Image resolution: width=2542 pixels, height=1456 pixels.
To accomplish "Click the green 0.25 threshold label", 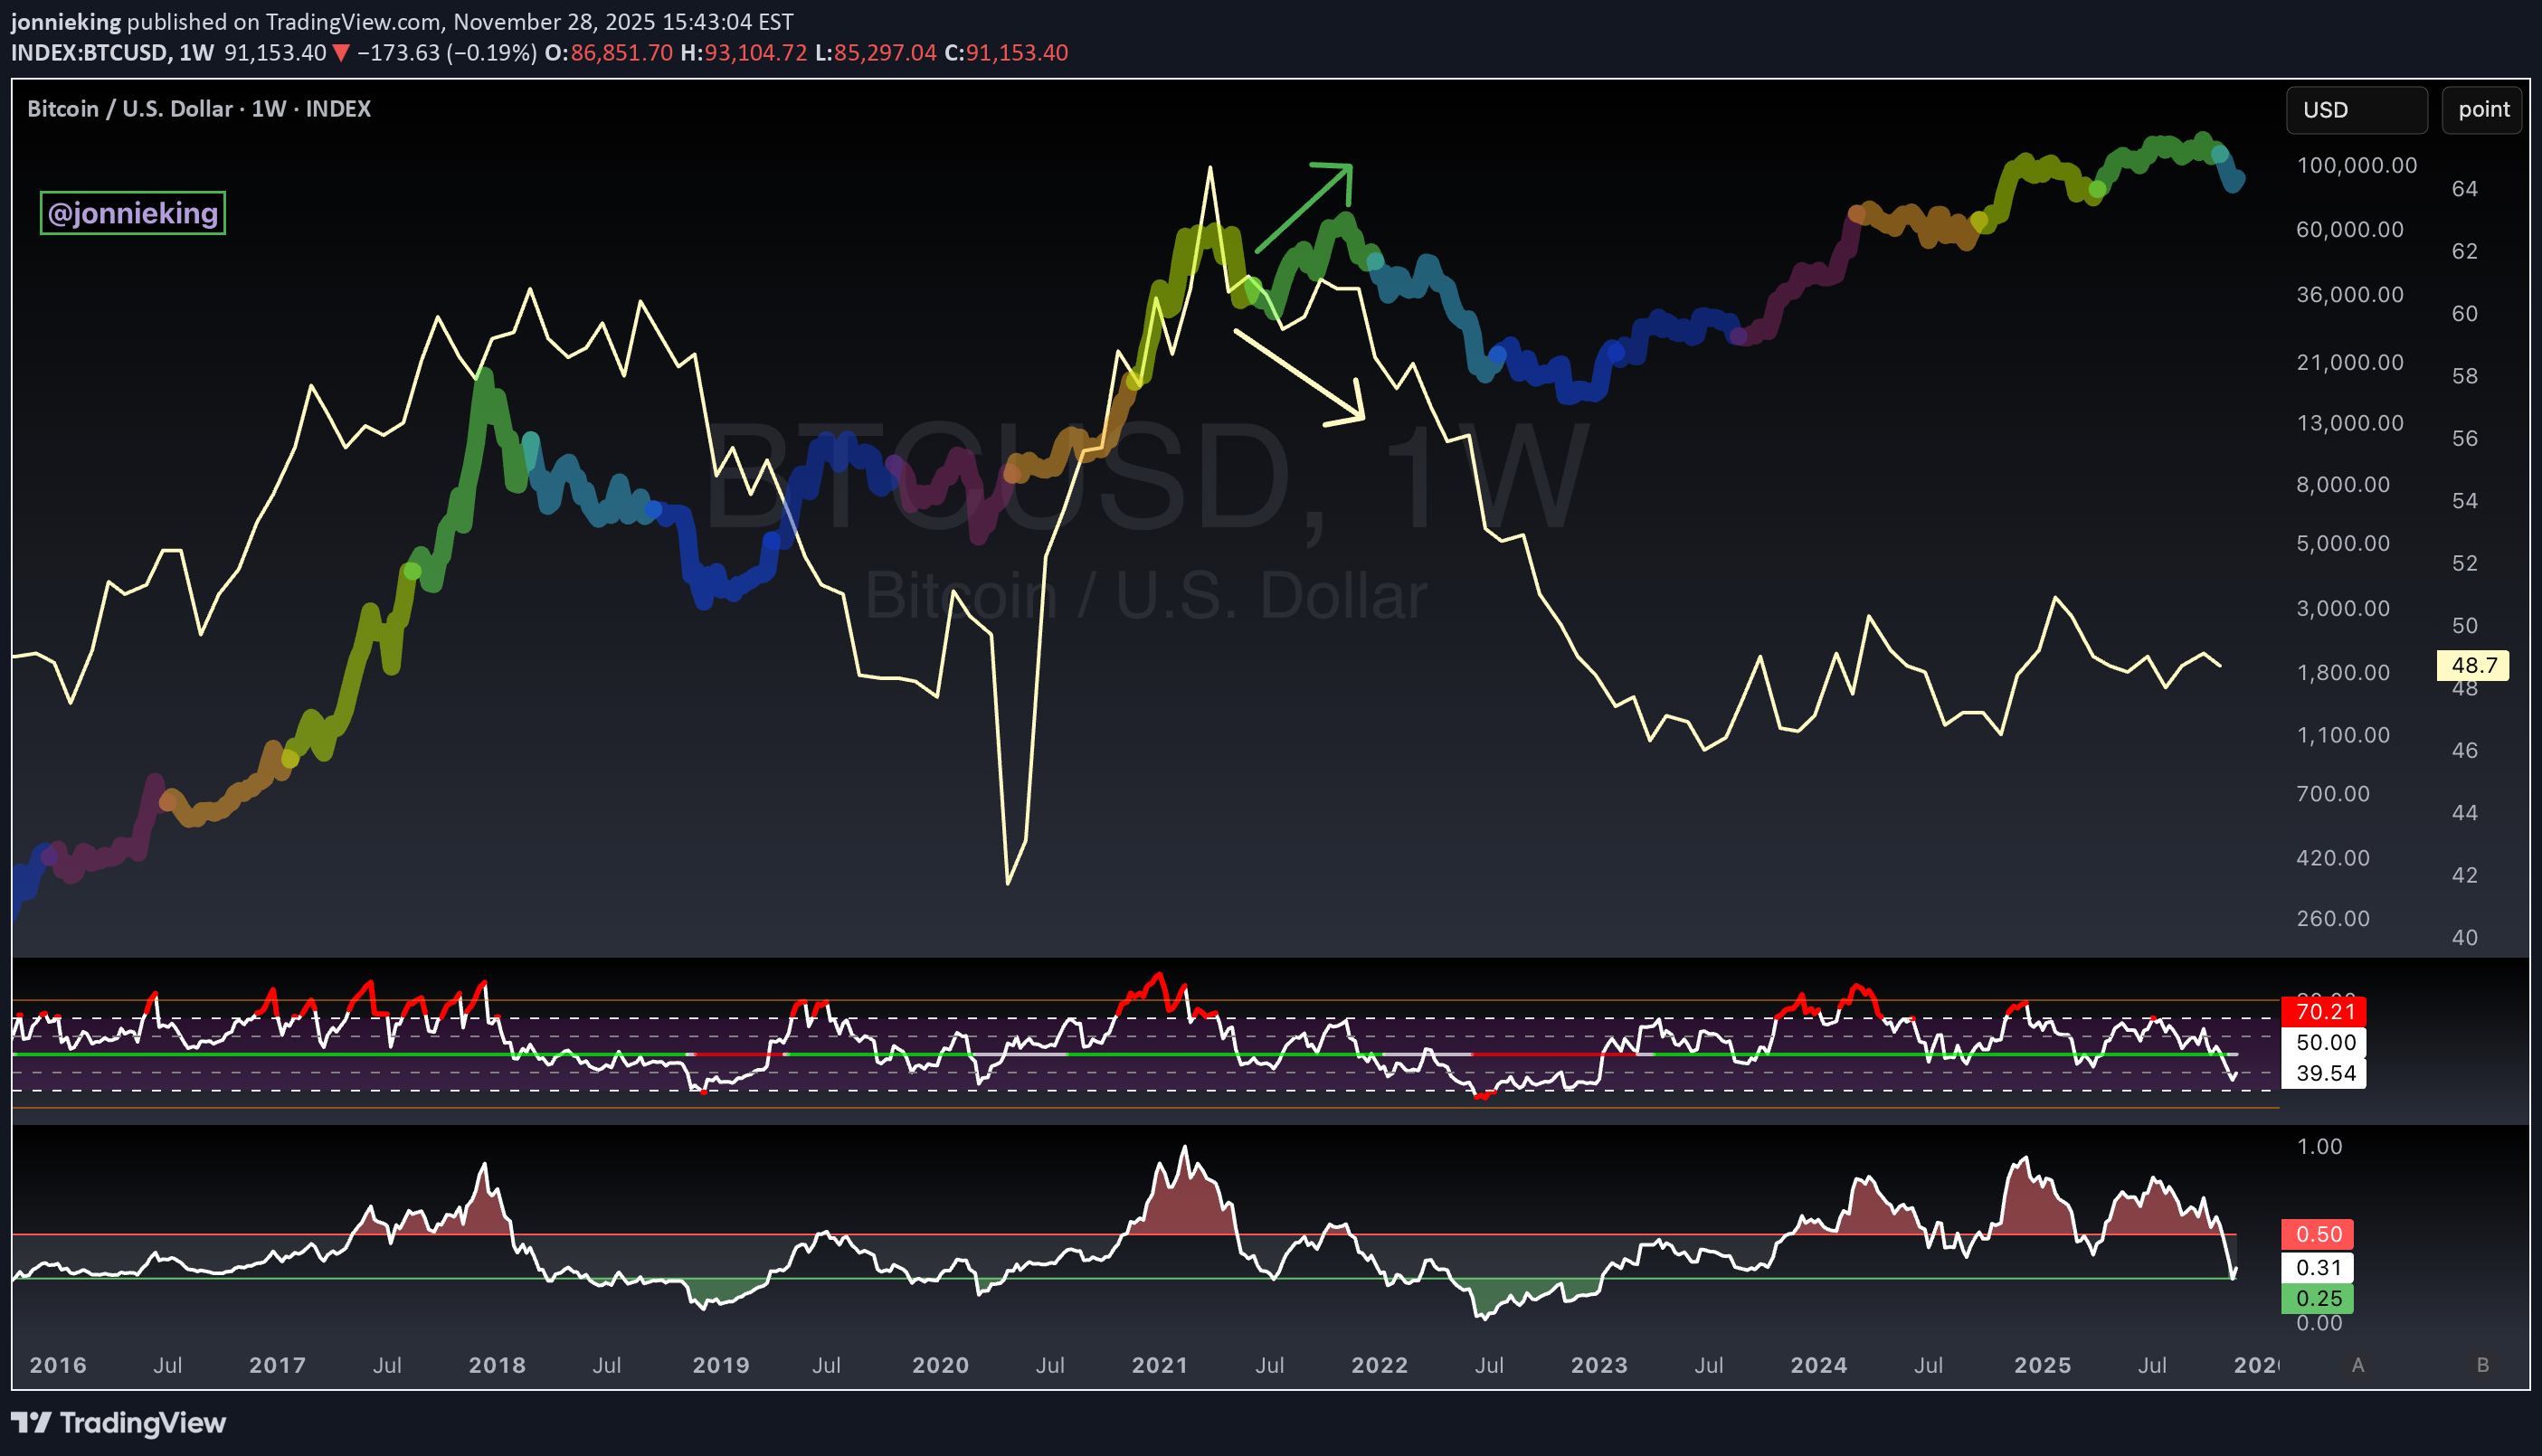I will 2317,1298.
